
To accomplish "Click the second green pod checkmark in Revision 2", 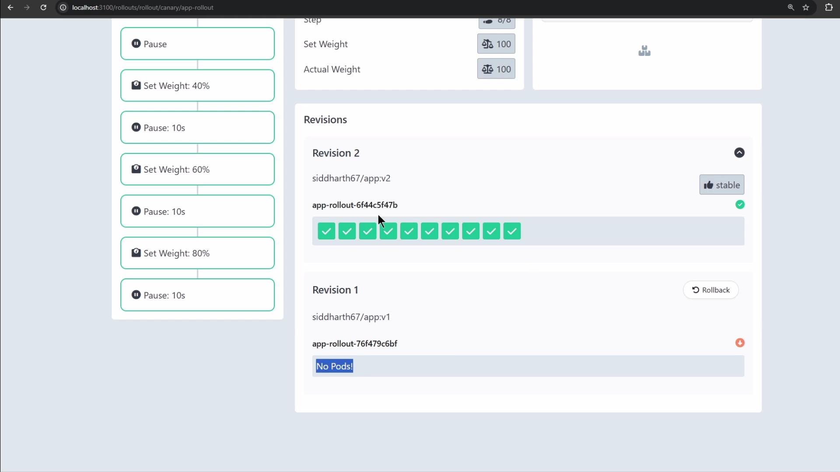I will (347, 231).
